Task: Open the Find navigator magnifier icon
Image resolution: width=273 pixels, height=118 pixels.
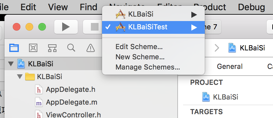Action: click(71, 48)
